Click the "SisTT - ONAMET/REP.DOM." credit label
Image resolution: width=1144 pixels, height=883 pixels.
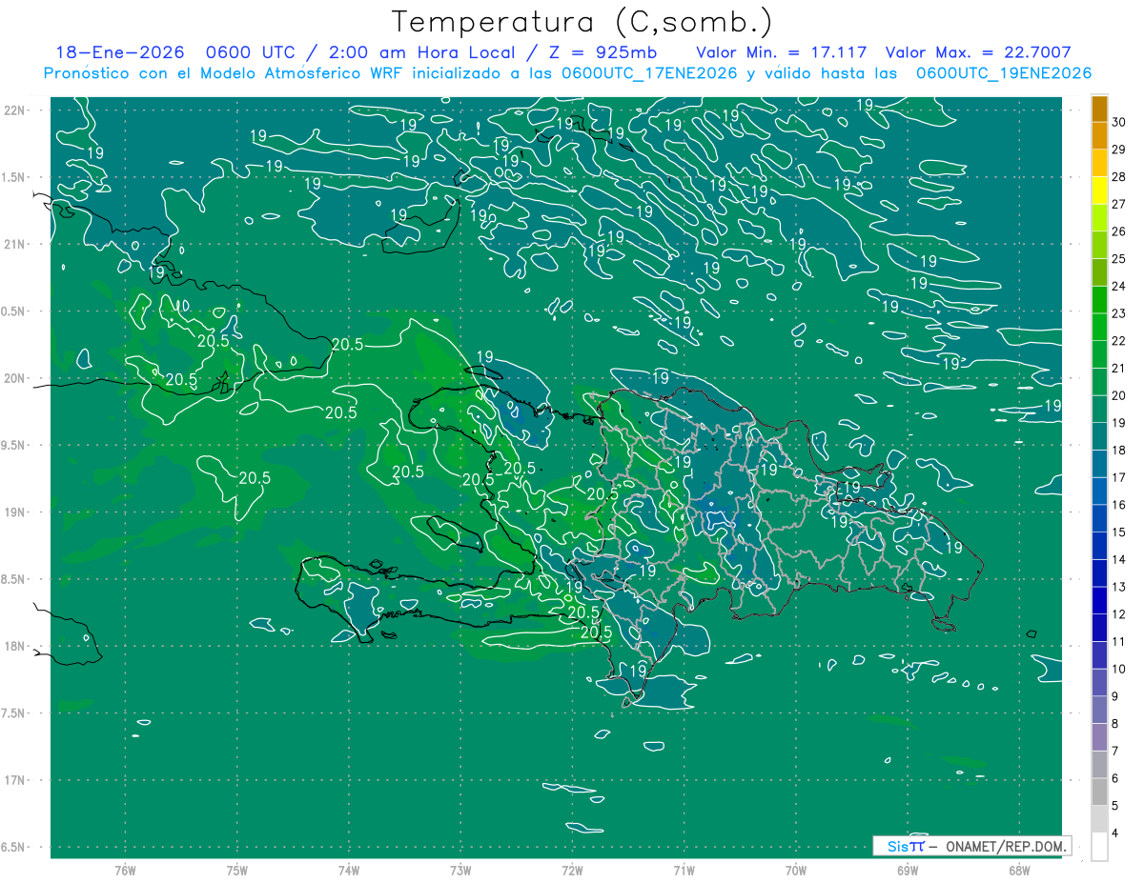(x=971, y=846)
